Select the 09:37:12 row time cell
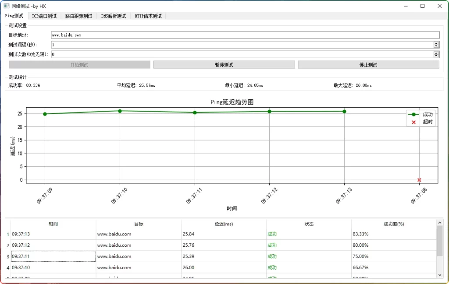This screenshot has width=449, height=284. pyautogui.click(x=53, y=245)
